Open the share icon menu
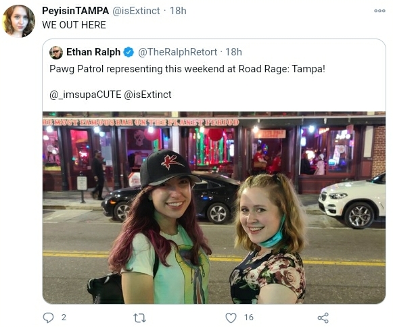The image size is (393, 327). point(323,318)
